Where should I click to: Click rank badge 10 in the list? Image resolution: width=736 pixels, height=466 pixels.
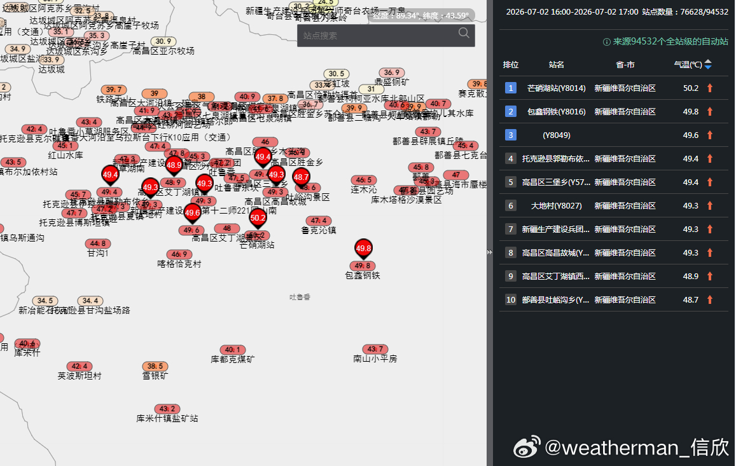(x=511, y=299)
